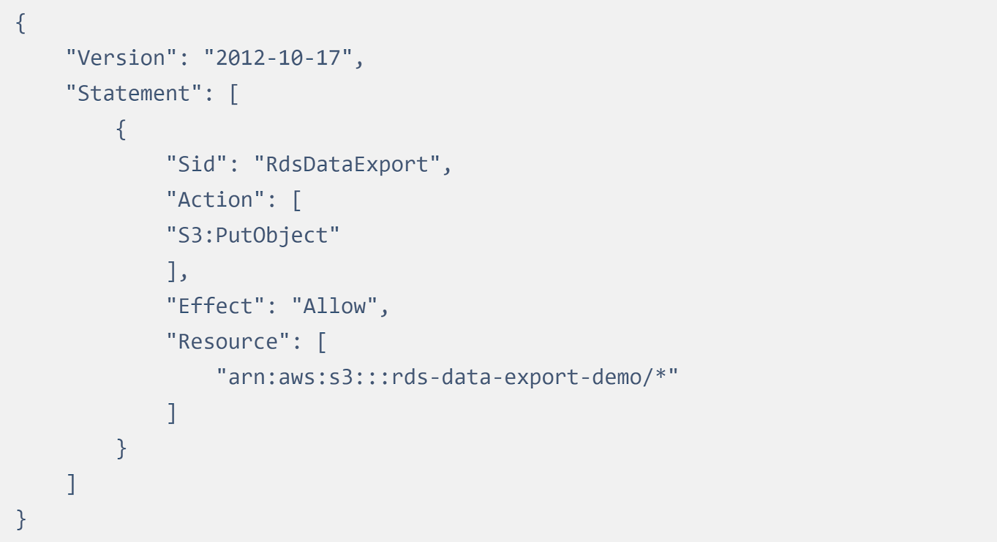Click the closing bracket of the Action array
Image resolution: width=997 pixels, height=542 pixels.
pyautogui.click(x=172, y=271)
